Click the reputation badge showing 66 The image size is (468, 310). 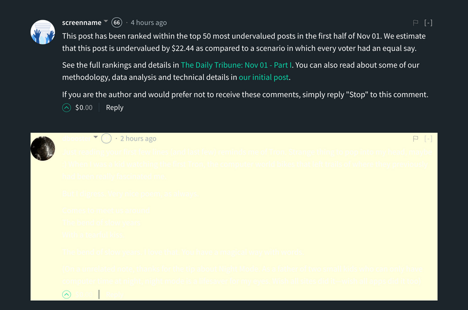(117, 23)
